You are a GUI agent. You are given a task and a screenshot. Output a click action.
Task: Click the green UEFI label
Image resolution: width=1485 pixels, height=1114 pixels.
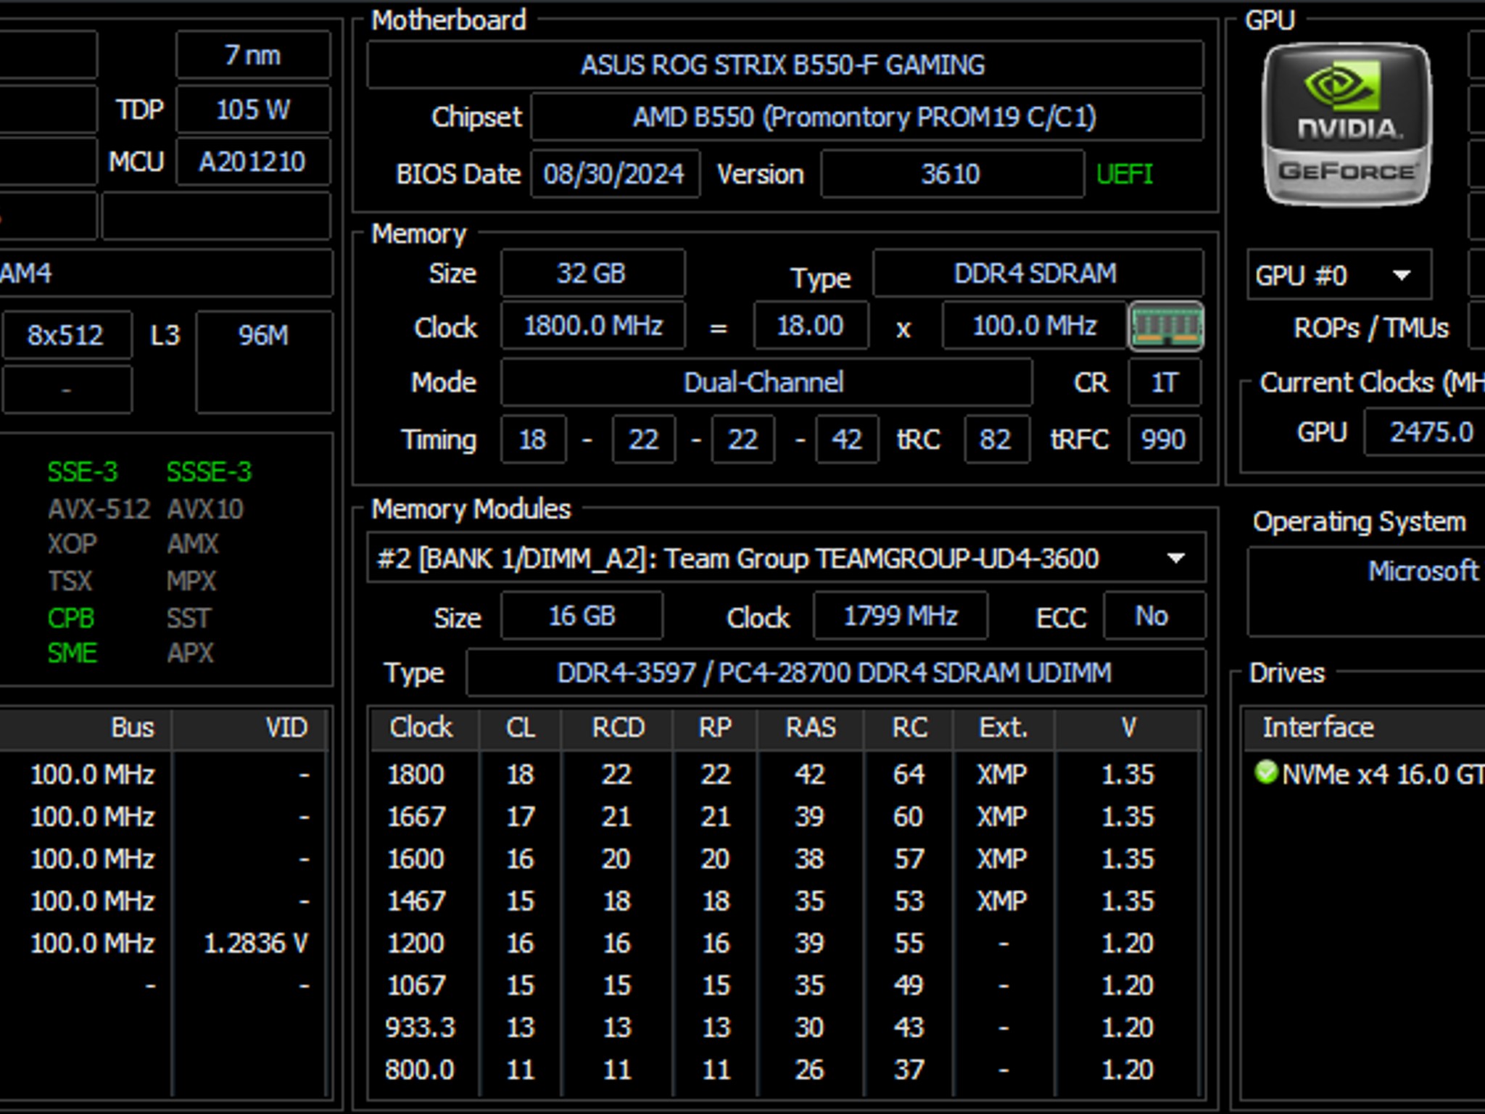tap(1124, 174)
